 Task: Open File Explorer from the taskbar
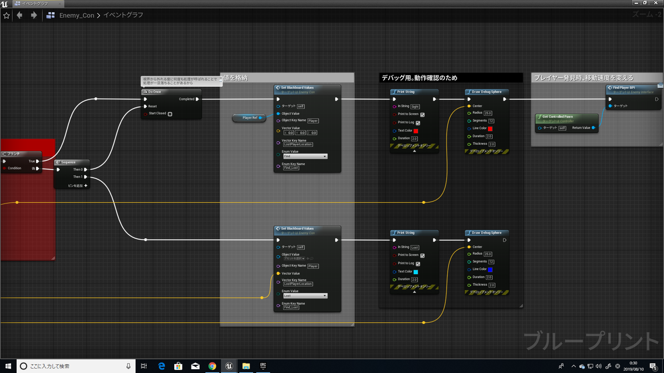(246, 366)
